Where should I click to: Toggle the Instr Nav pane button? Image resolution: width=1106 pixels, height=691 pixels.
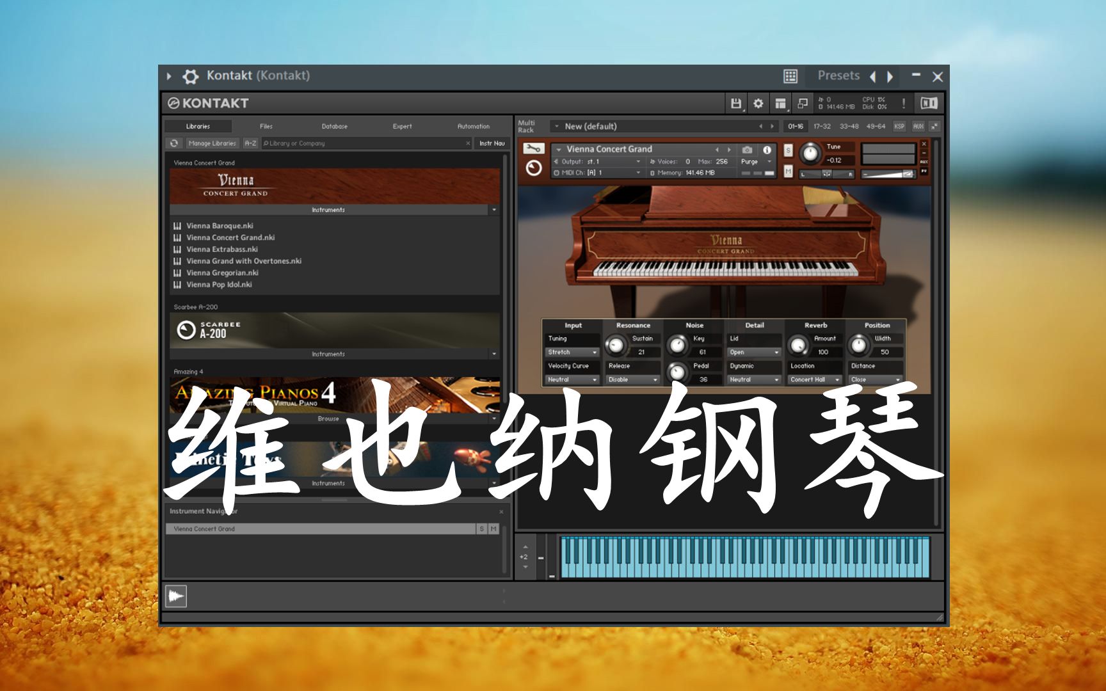pyautogui.click(x=492, y=143)
